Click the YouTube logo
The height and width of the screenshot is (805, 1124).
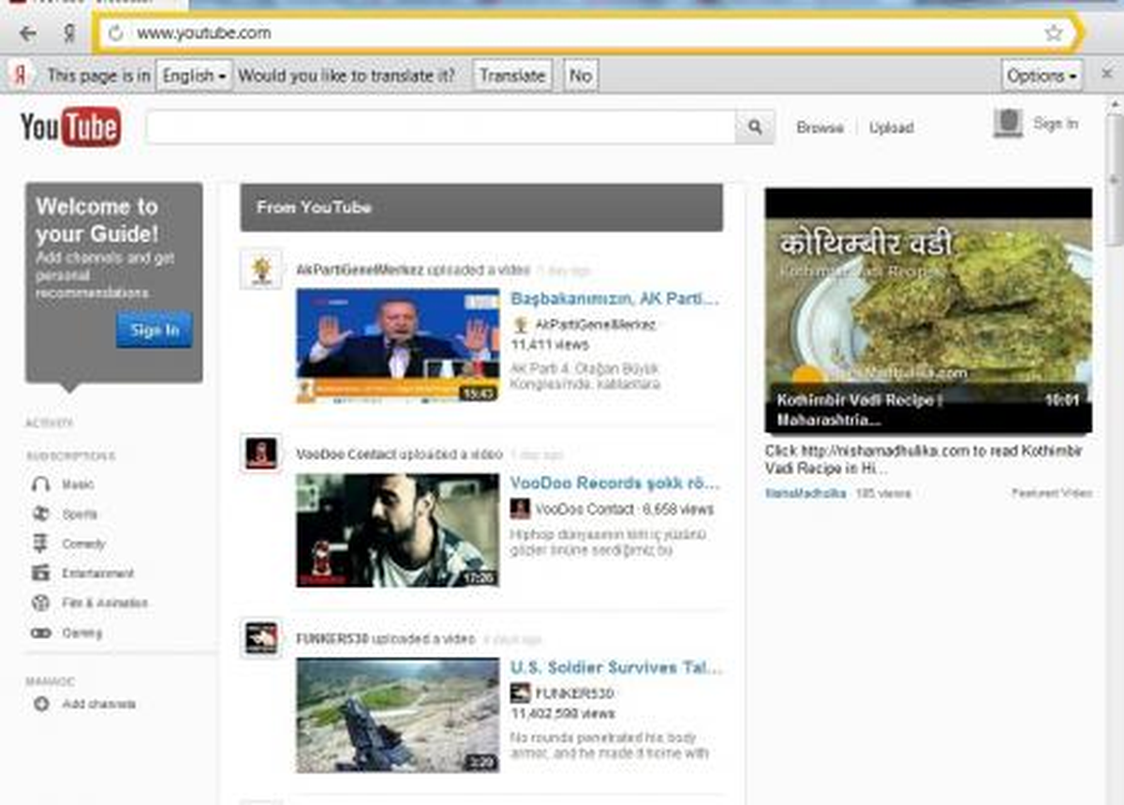pos(71,127)
